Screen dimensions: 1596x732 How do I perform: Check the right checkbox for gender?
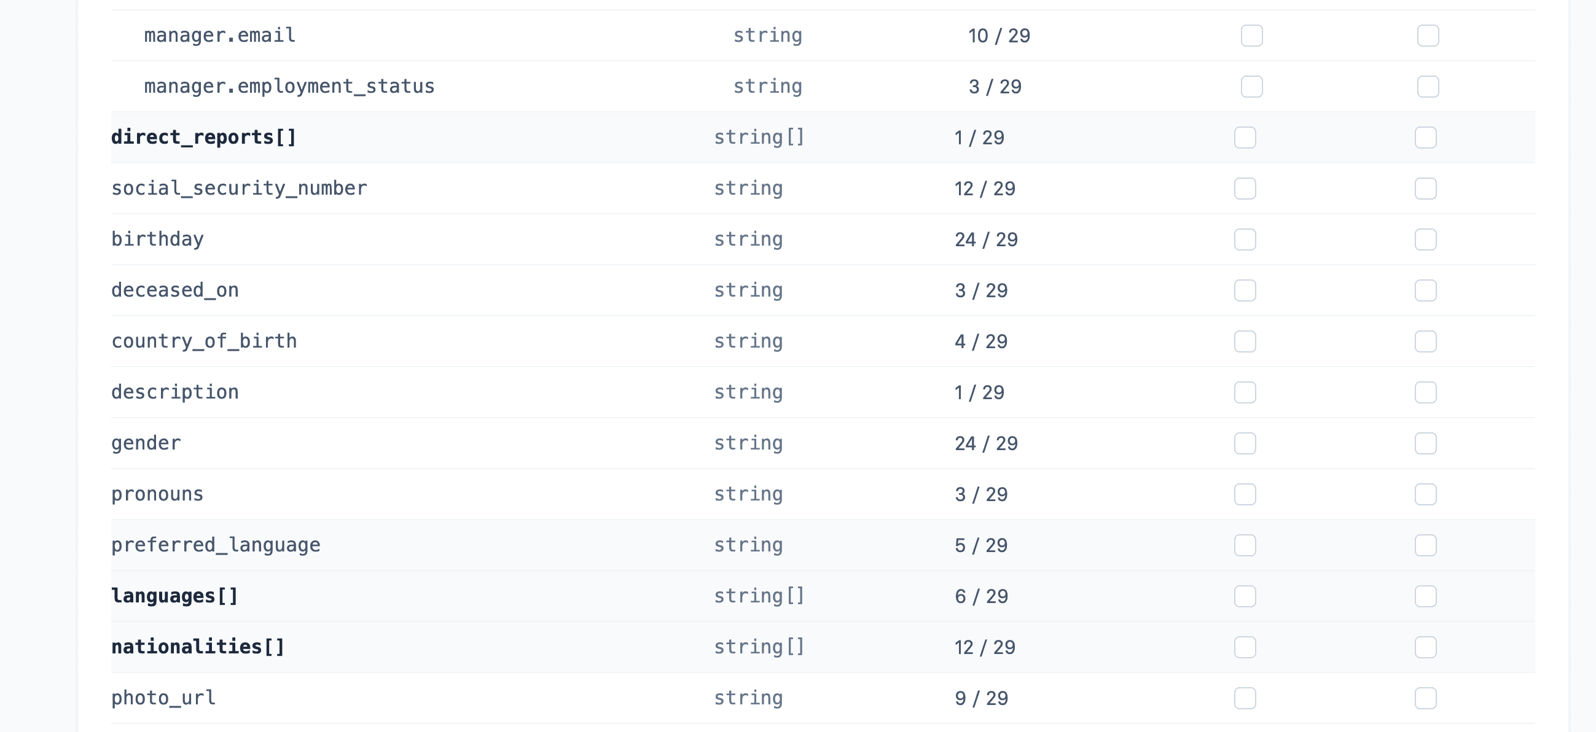click(1425, 443)
